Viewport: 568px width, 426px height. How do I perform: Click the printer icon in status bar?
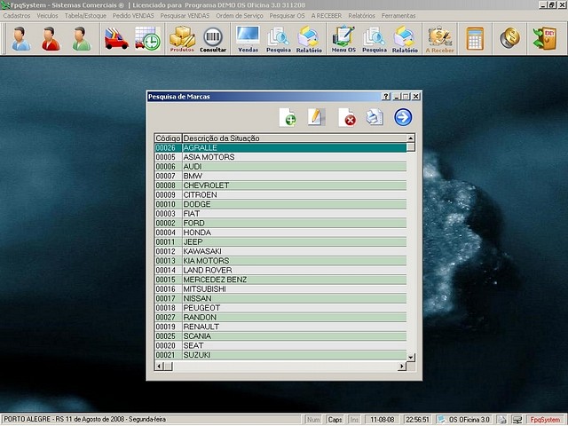(x=501, y=420)
